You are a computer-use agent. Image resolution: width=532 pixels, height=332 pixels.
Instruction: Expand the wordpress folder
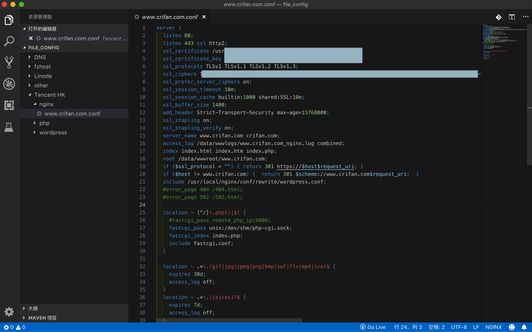tap(53, 132)
